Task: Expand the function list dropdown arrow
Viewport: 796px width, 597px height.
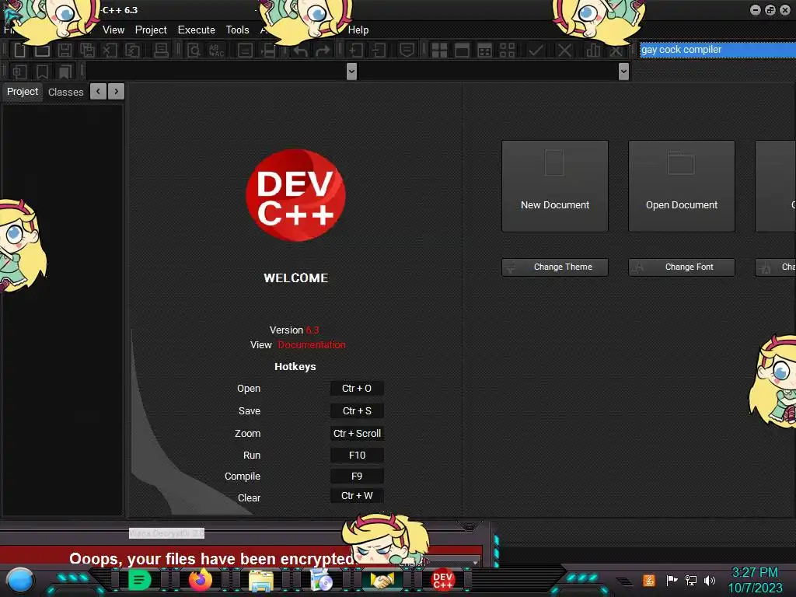Action: point(624,72)
